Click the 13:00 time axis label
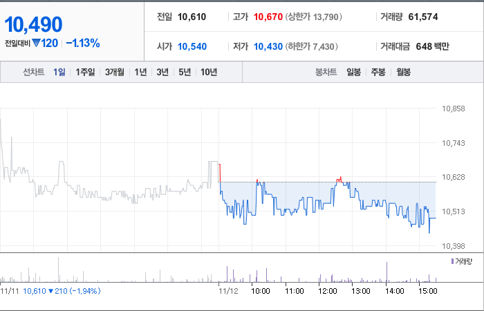 361,291
